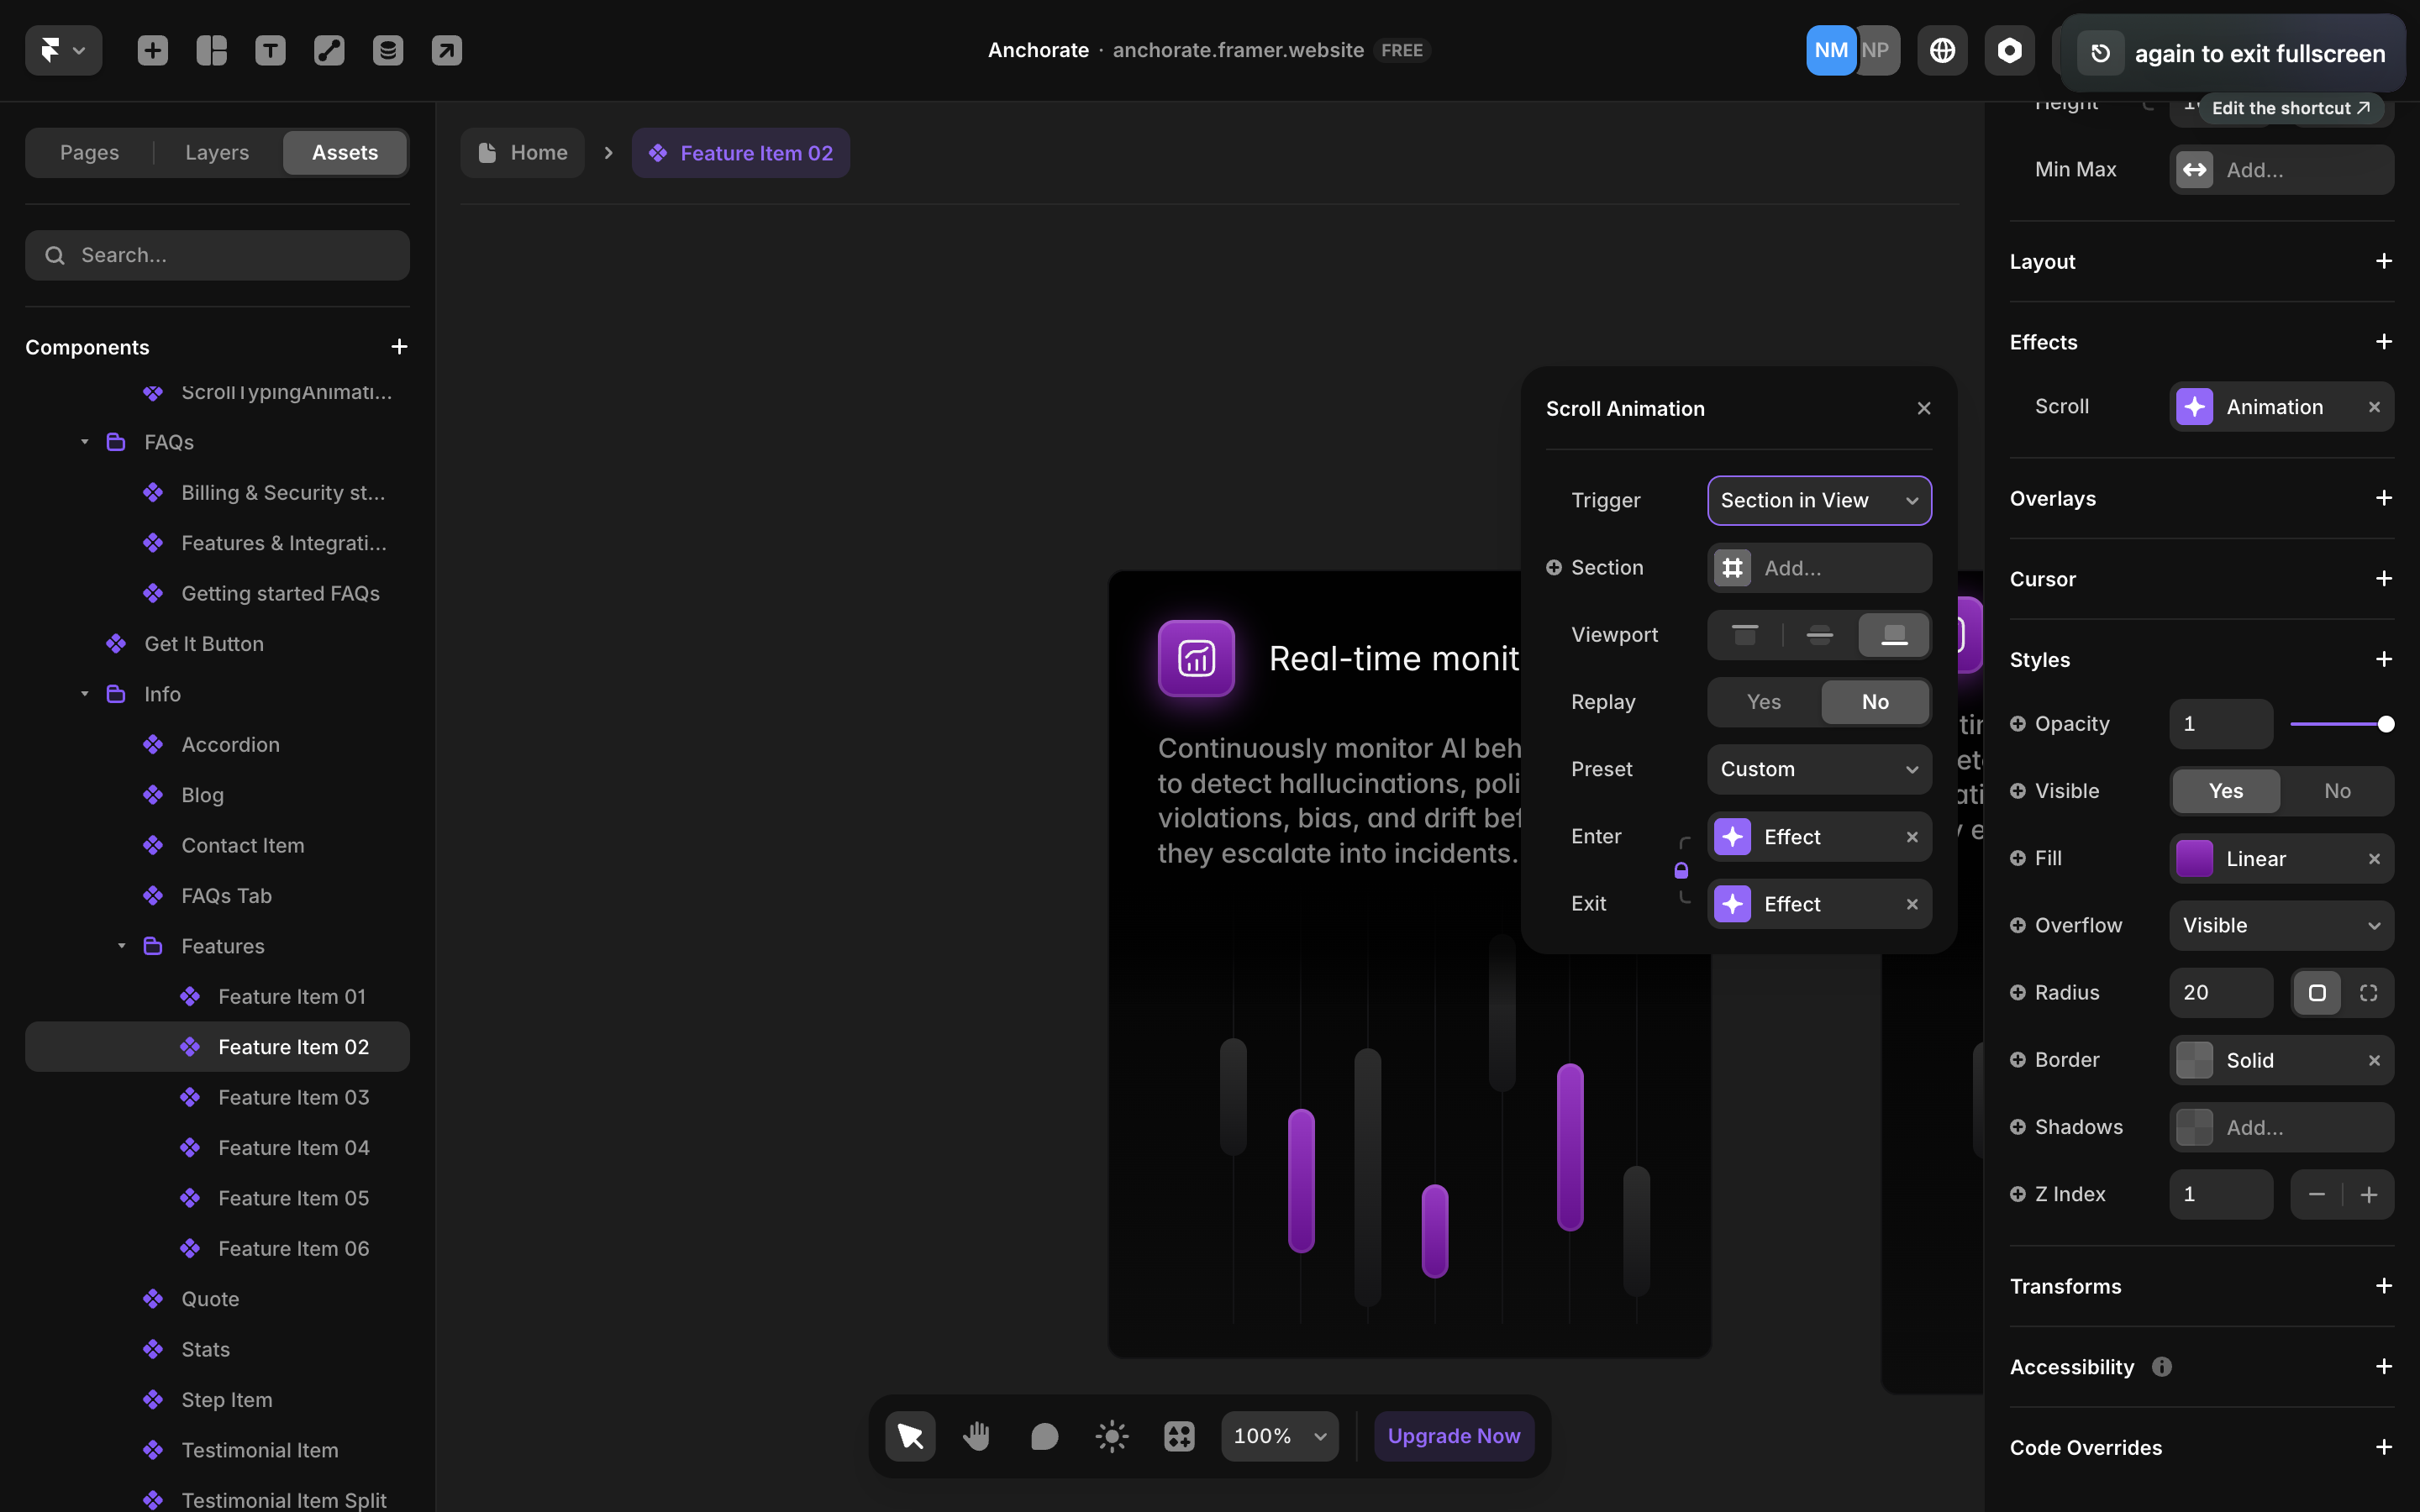Click the Upgrade Now button
This screenshot has height=1512, width=2420.
coord(1453,1436)
